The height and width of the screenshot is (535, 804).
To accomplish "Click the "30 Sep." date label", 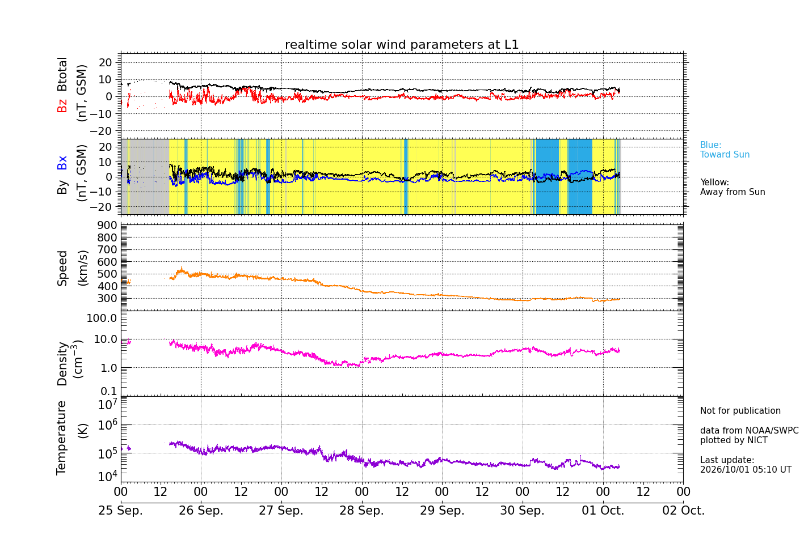I will click(x=523, y=511).
